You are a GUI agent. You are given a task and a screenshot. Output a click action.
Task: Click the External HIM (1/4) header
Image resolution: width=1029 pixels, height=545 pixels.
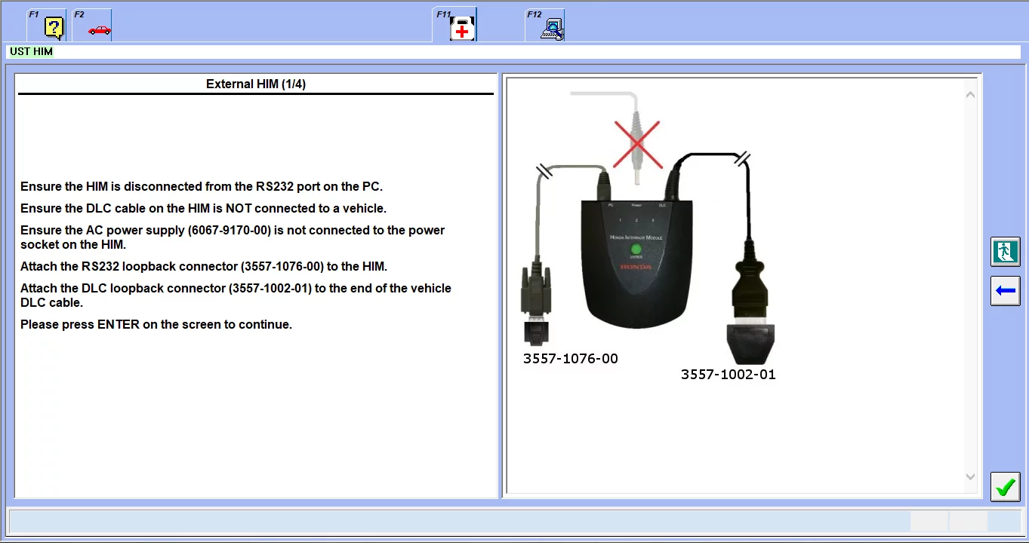tap(255, 84)
